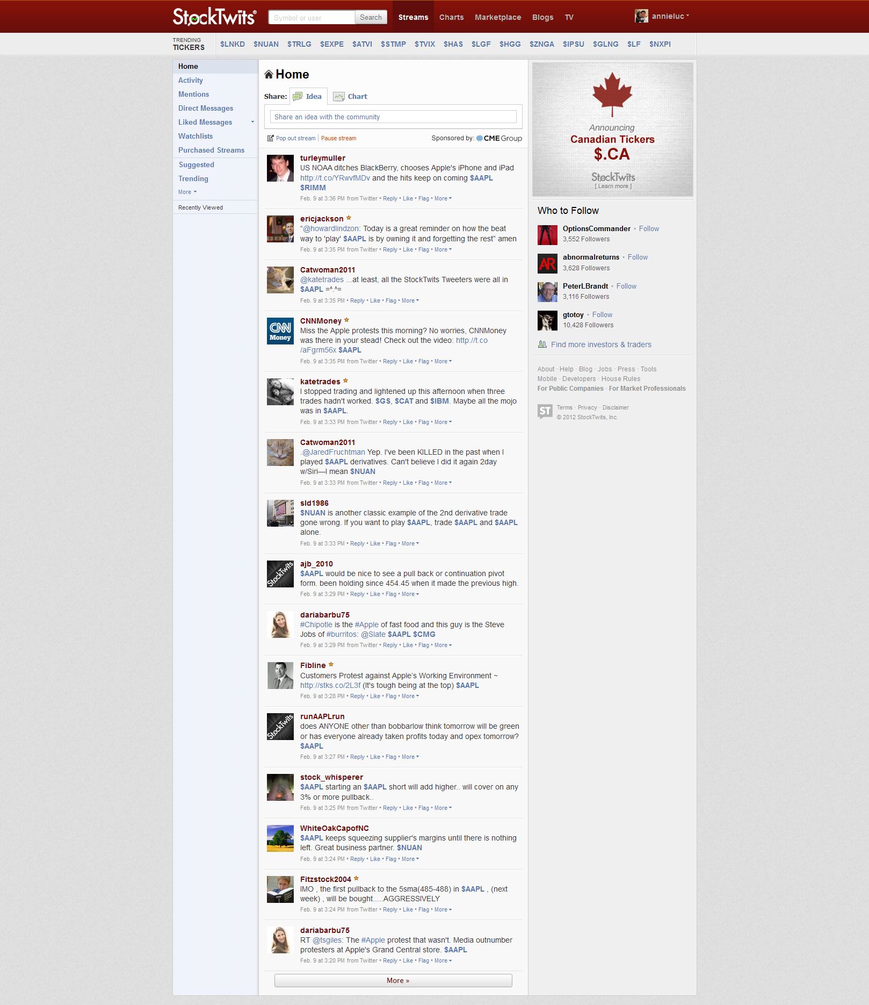Open Fitzstock2004's avatar

[280, 889]
